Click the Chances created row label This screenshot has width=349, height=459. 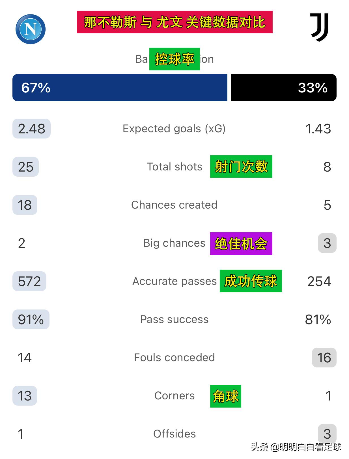pyautogui.click(x=174, y=205)
